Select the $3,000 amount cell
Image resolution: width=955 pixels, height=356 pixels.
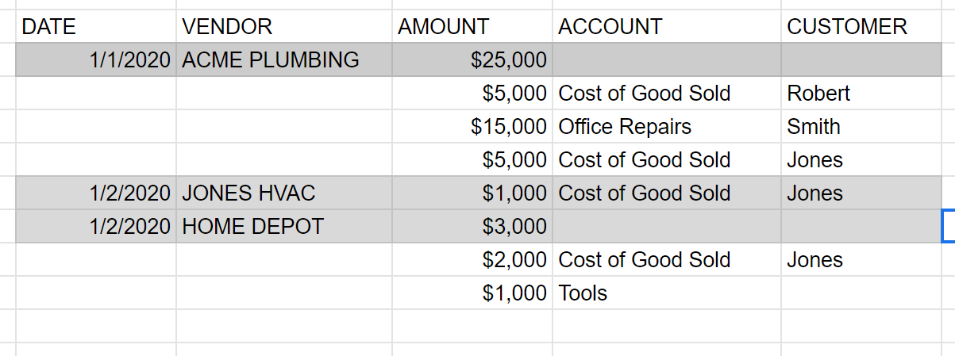(472, 227)
